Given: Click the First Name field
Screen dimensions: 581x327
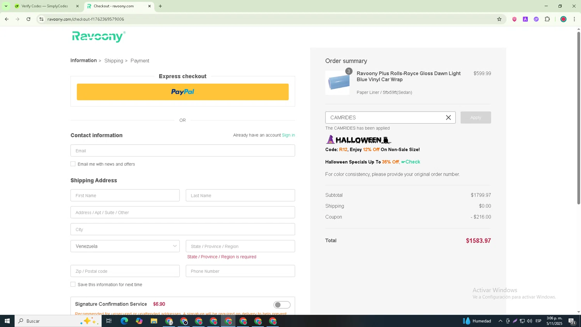Looking at the screenshot, I should point(125,195).
